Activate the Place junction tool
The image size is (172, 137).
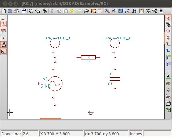tap(168, 90)
